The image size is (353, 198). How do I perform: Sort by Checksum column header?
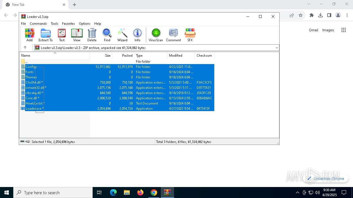[205, 56]
